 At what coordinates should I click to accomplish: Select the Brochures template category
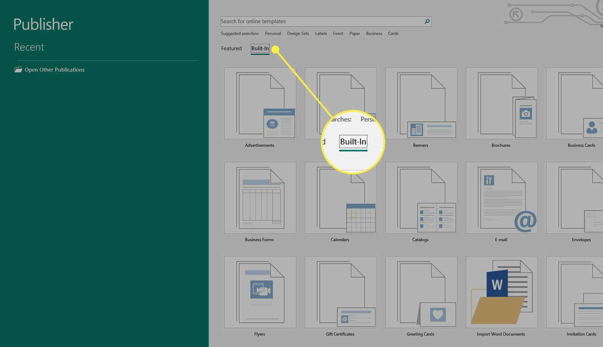[x=501, y=107]
